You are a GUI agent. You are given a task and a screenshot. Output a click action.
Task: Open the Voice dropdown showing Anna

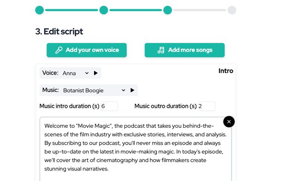click(76, 73)
